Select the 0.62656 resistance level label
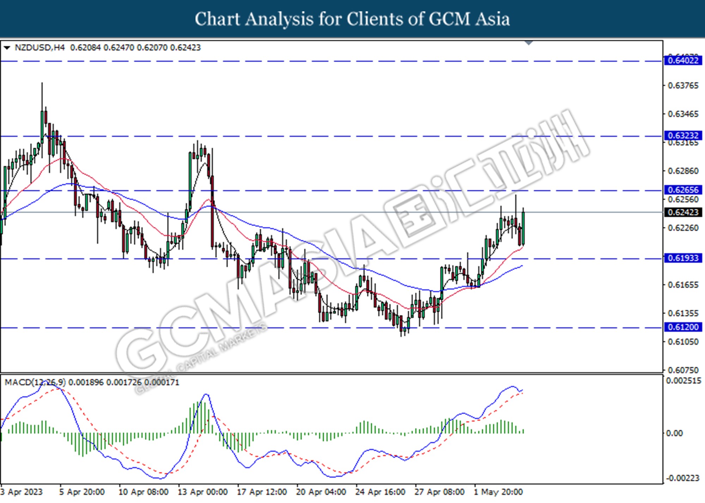The width and height of the screenshot is (705, 503). pos(683,190)
